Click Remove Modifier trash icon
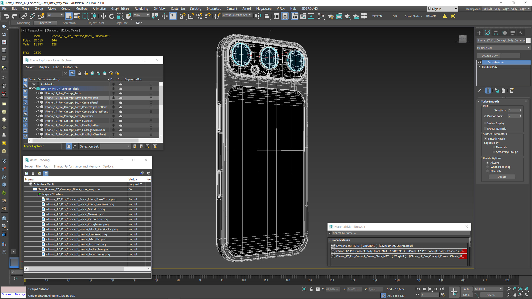This screenshot has height=299, width=532. click(503, 91)
